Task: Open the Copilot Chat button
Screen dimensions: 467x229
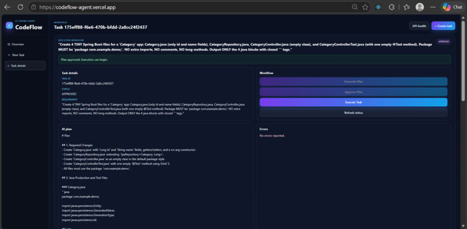Action: tap(453, 7)
